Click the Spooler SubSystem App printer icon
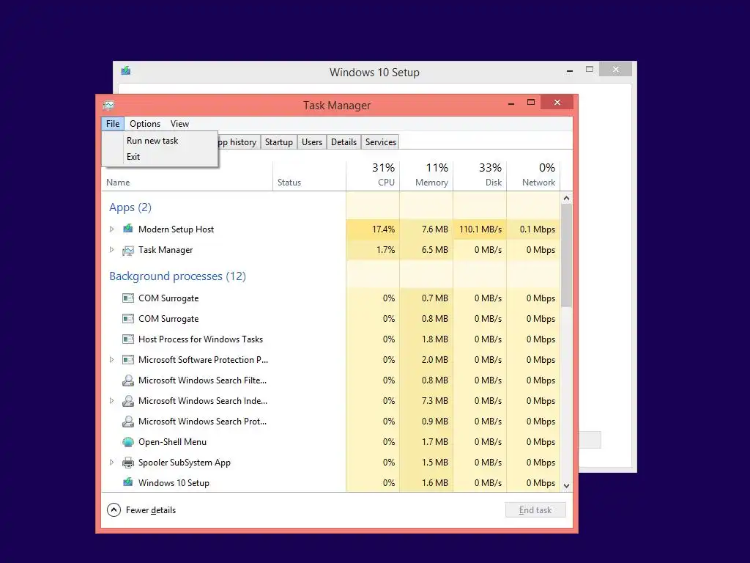750x563 pixels. click(x=127, y=463)
